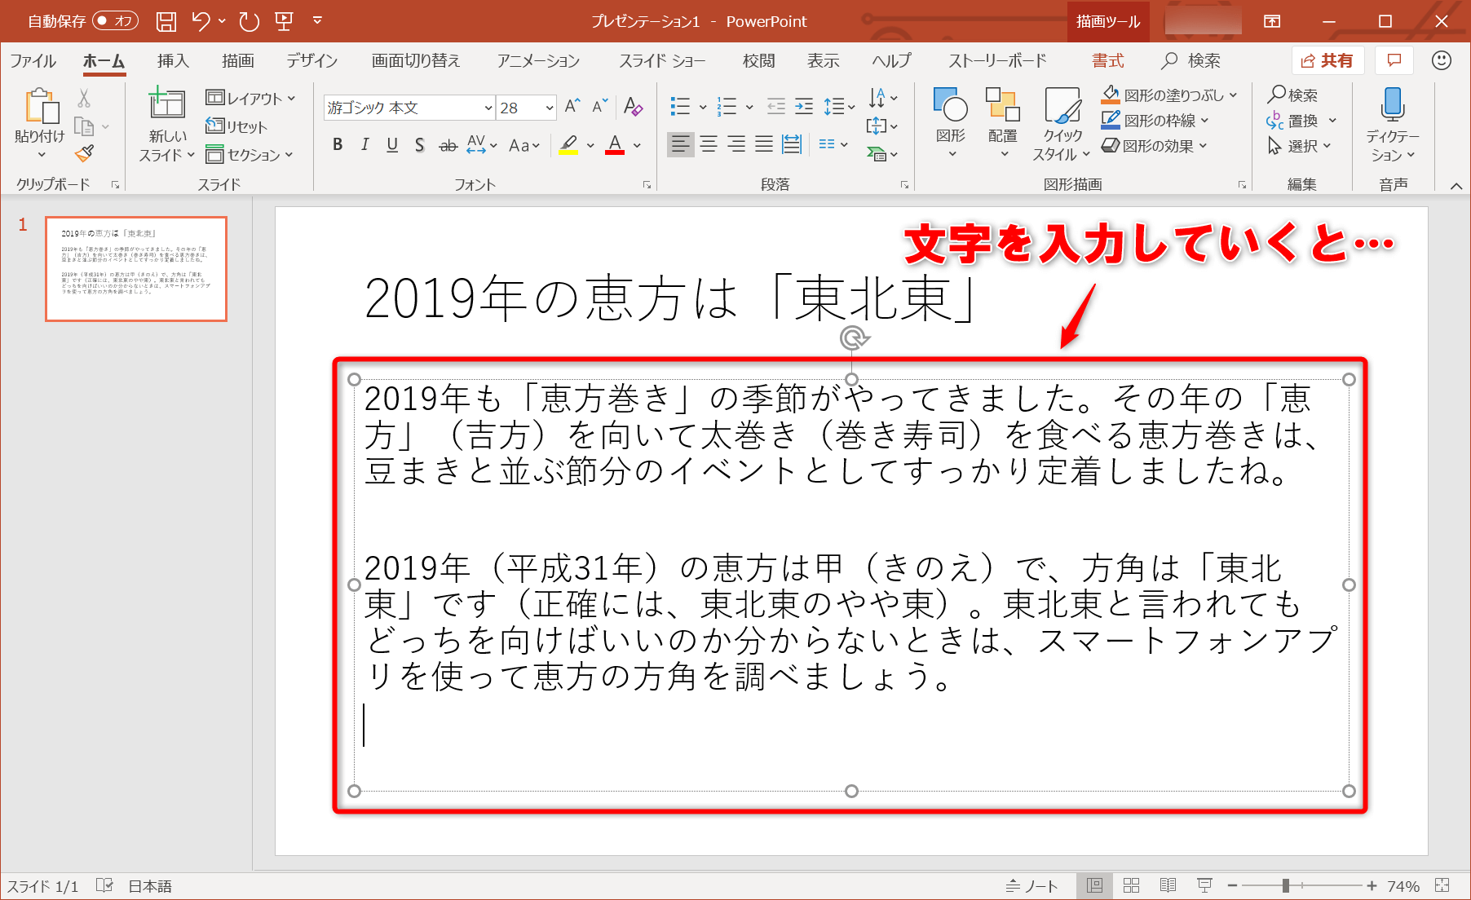
Task: Click the Cut scissors icon
Action: [84, 98]
